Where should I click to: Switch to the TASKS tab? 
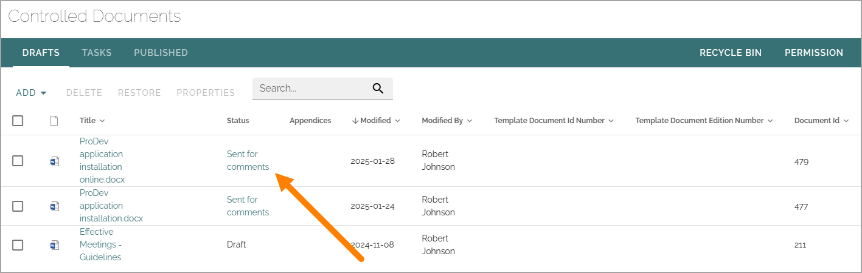click(97, 53)
